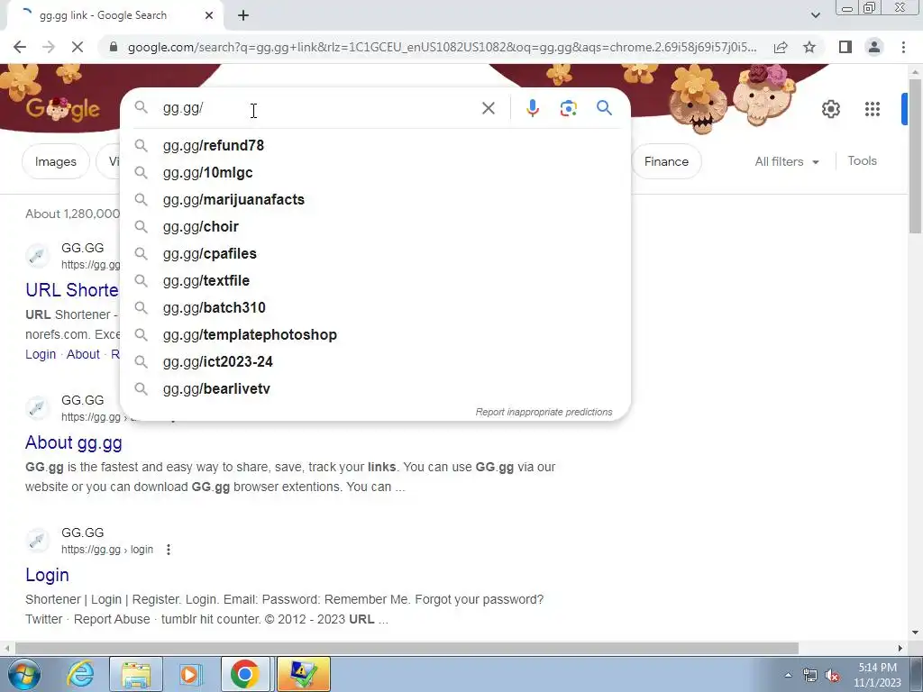Open Windows Media Player taskbar icon
The width and height of the screenshot is (923, 692).
tap(190, 674)
